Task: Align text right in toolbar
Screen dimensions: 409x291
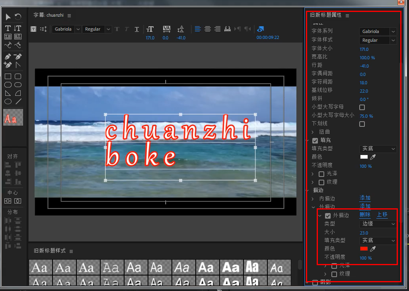Action: [x=218, y=29]
